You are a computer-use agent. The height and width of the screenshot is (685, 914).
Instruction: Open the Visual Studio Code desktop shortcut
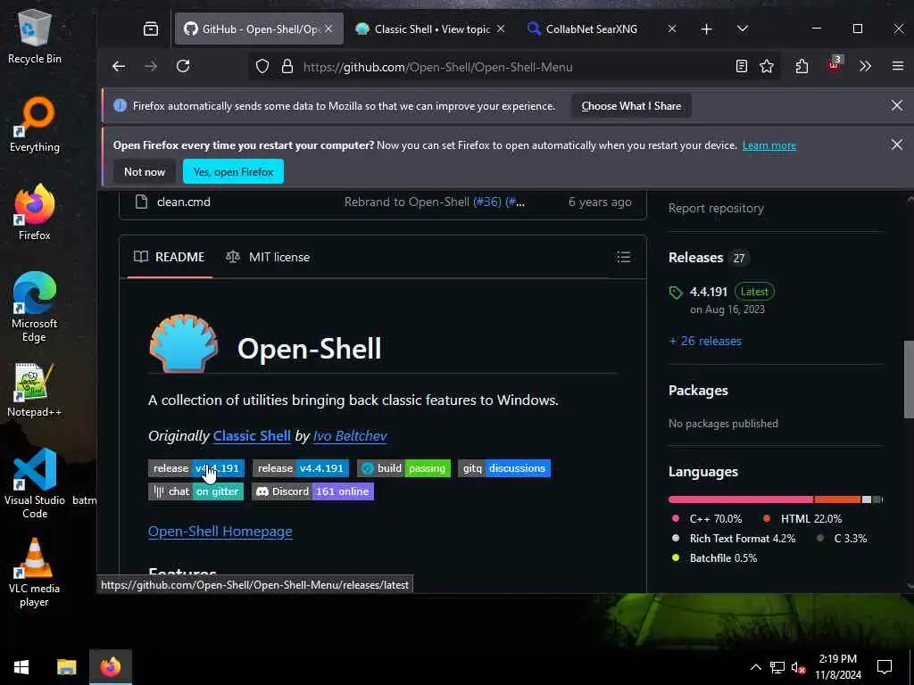pos(35,483)
